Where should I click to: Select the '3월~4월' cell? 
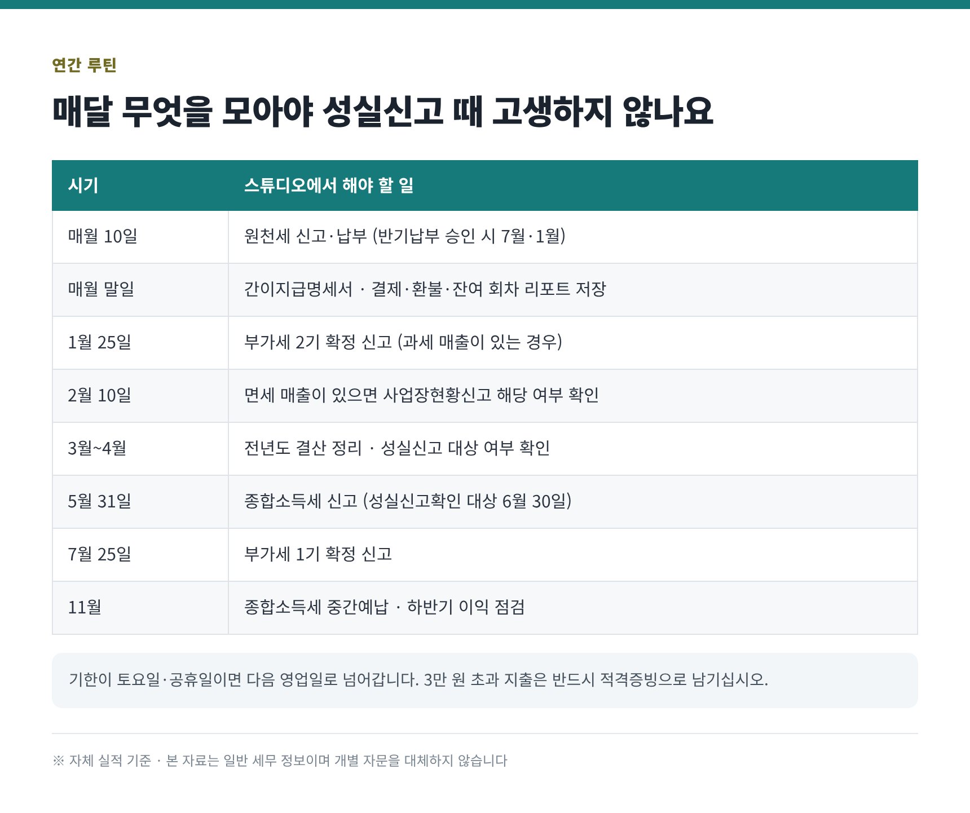coord(140,449)
